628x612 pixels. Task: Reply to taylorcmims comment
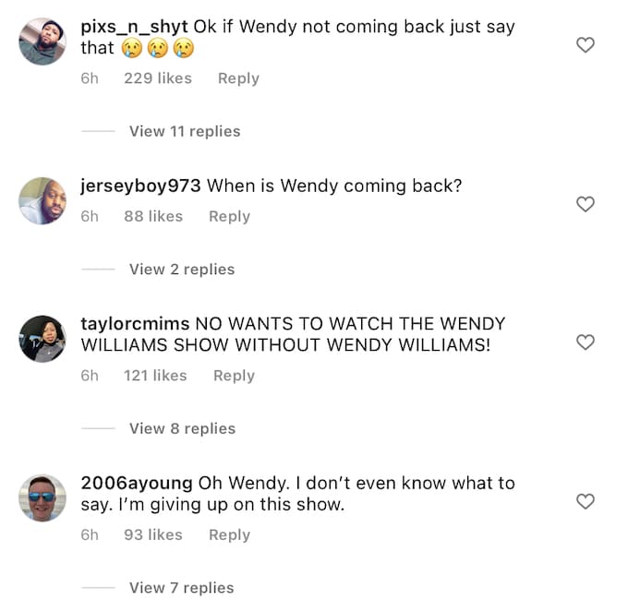(x=234, y=376)
